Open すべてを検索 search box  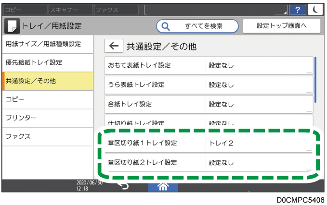(197, 26)
